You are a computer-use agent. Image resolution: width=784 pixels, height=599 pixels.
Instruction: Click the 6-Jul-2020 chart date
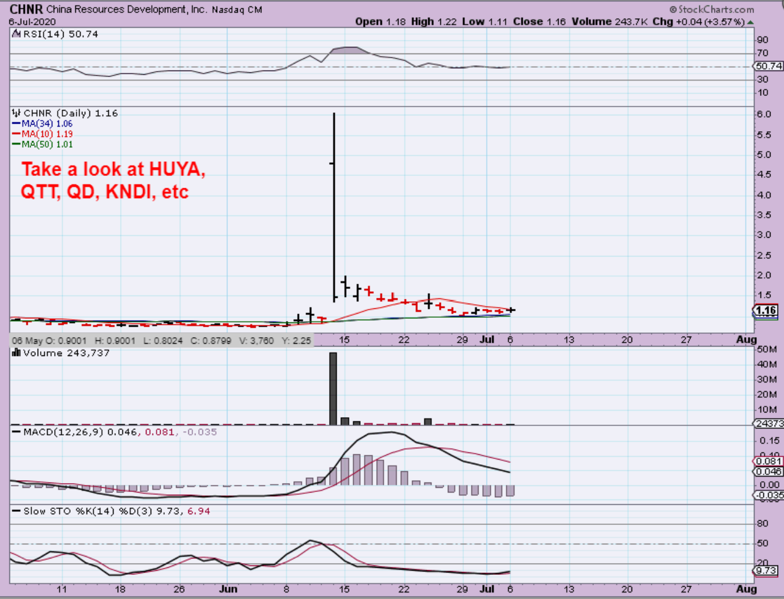click(32, 22)
